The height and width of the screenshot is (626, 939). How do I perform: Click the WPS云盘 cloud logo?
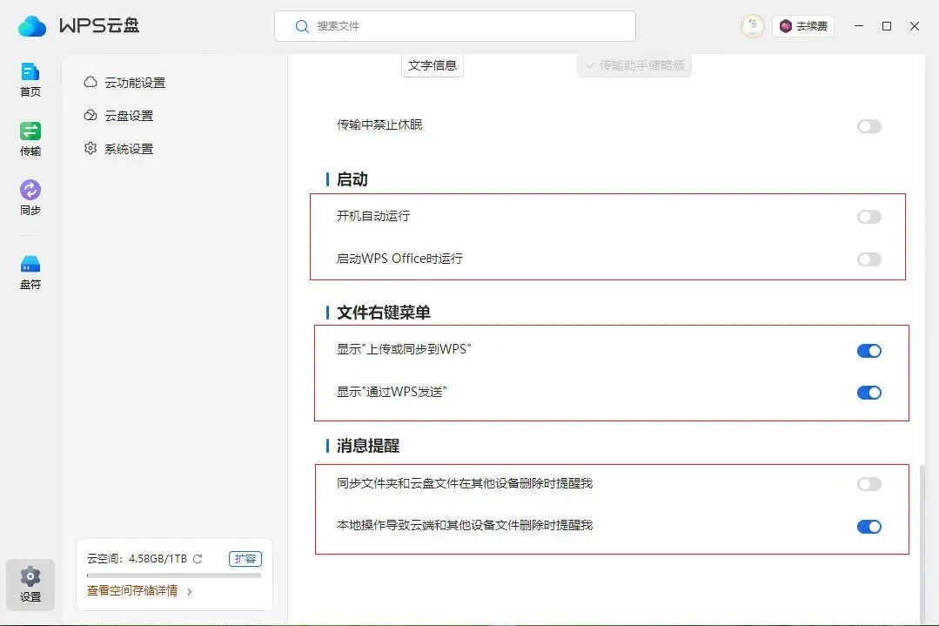click(31, 26)
